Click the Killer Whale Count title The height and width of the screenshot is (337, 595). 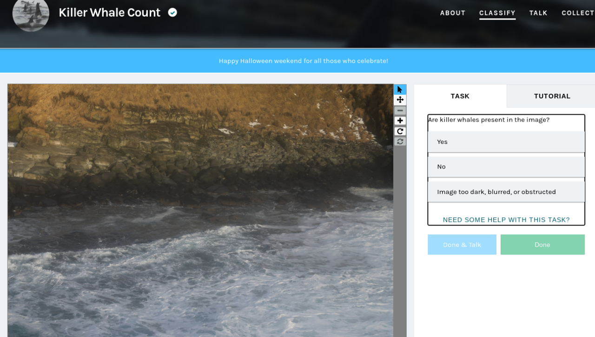click(110, 13)
